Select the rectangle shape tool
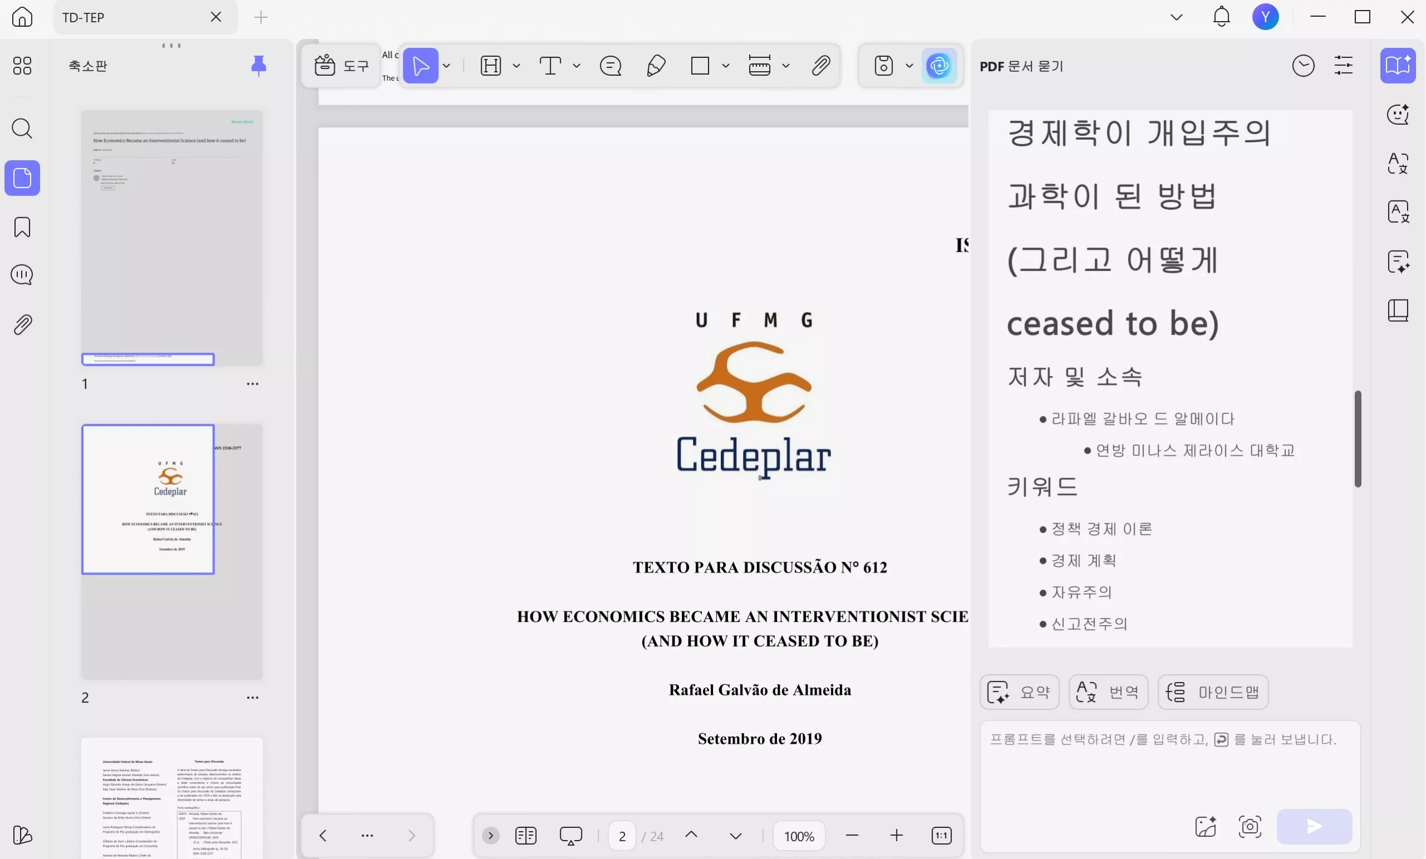Screen dimensions: 1426x859 click(700, 65)
